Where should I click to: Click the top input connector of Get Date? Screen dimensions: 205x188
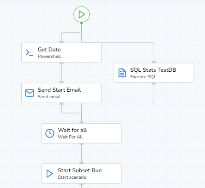pos(61,42)
